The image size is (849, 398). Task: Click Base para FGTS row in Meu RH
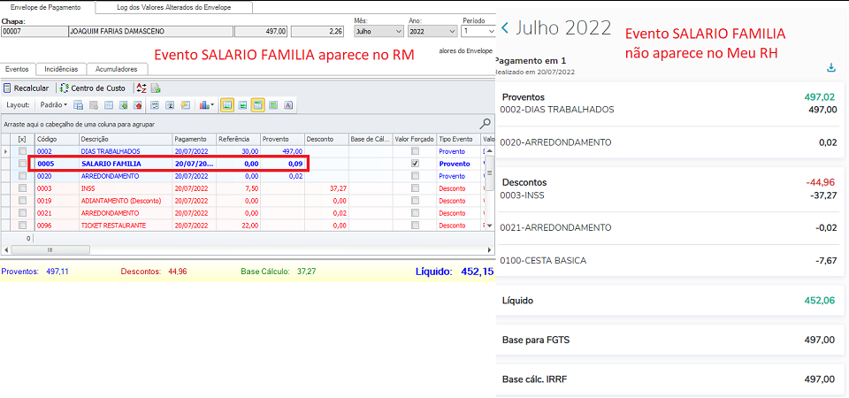click(669, 340)
